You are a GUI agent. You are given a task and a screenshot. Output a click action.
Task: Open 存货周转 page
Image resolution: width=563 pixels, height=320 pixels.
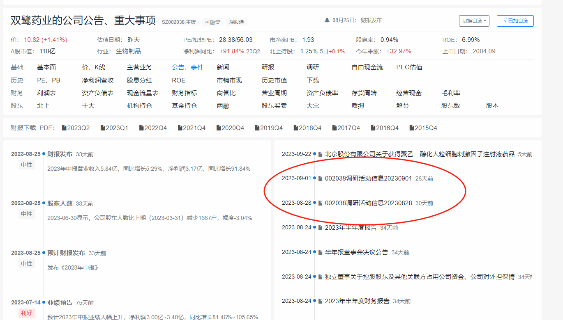(x=364, y=93)
